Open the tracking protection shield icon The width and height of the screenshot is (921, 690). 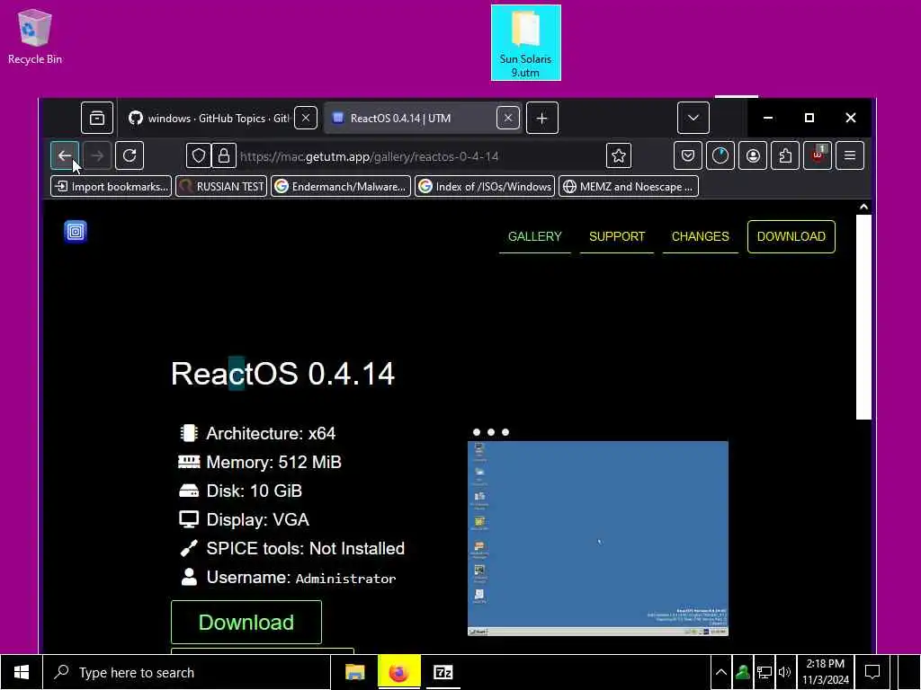pyautogui.click(x=199, y=155)
